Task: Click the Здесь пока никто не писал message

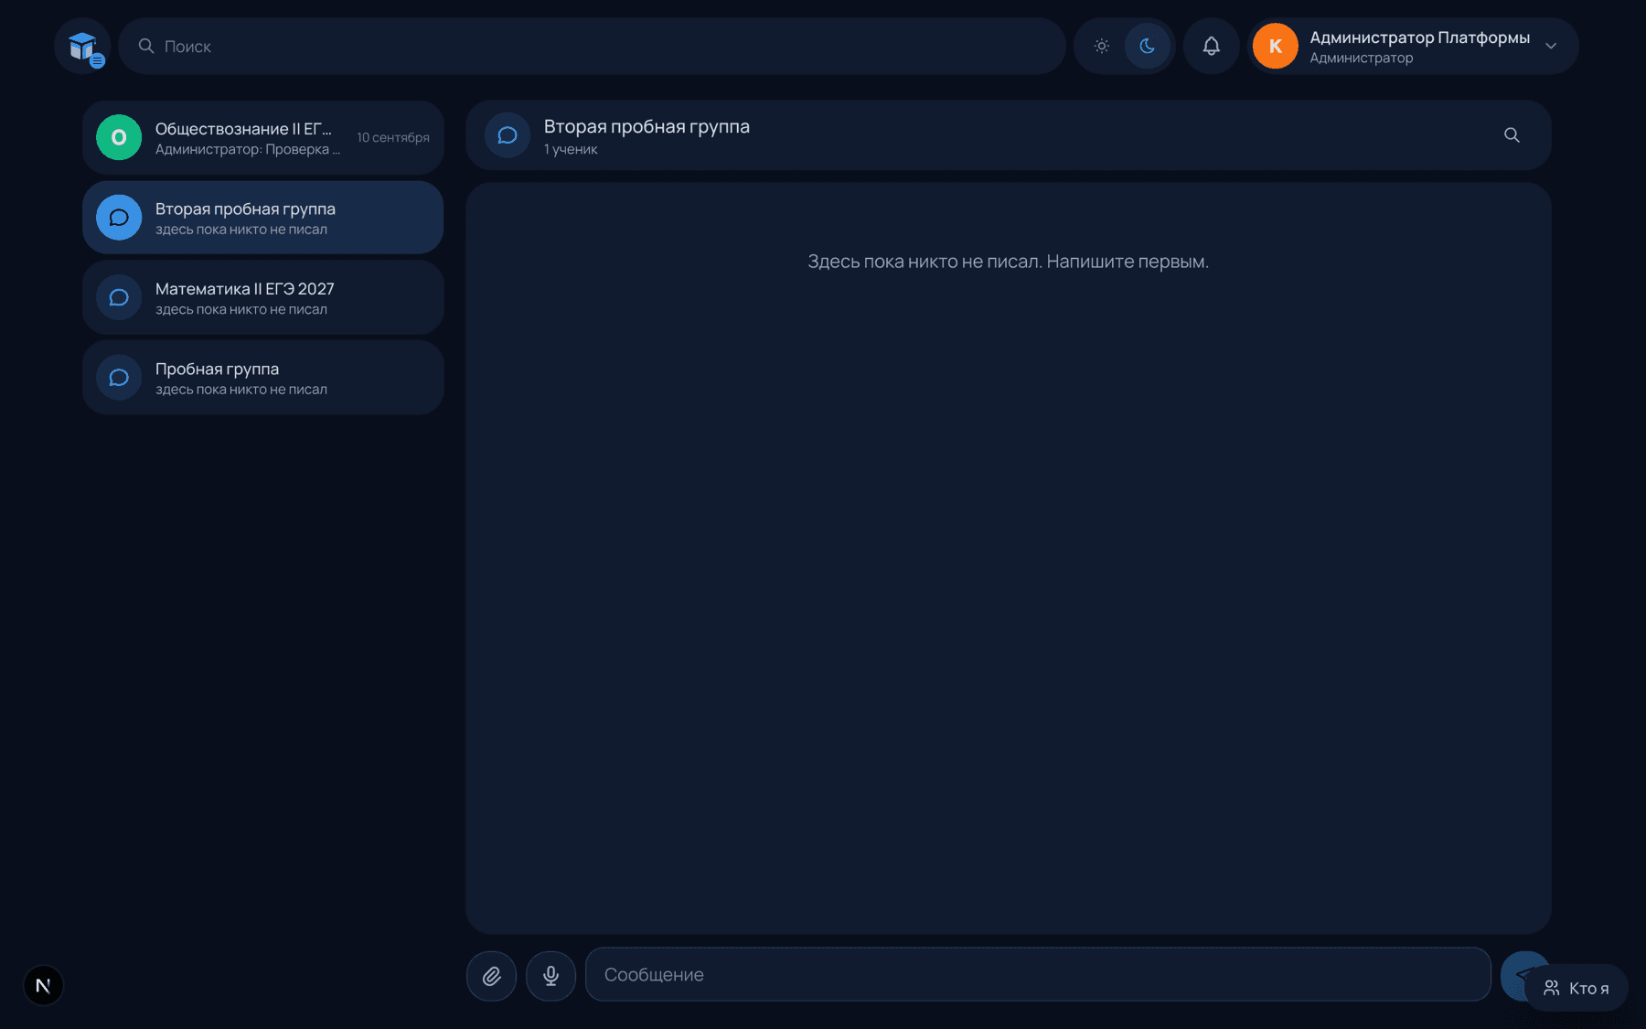Action: click(x=1008, y=262)
